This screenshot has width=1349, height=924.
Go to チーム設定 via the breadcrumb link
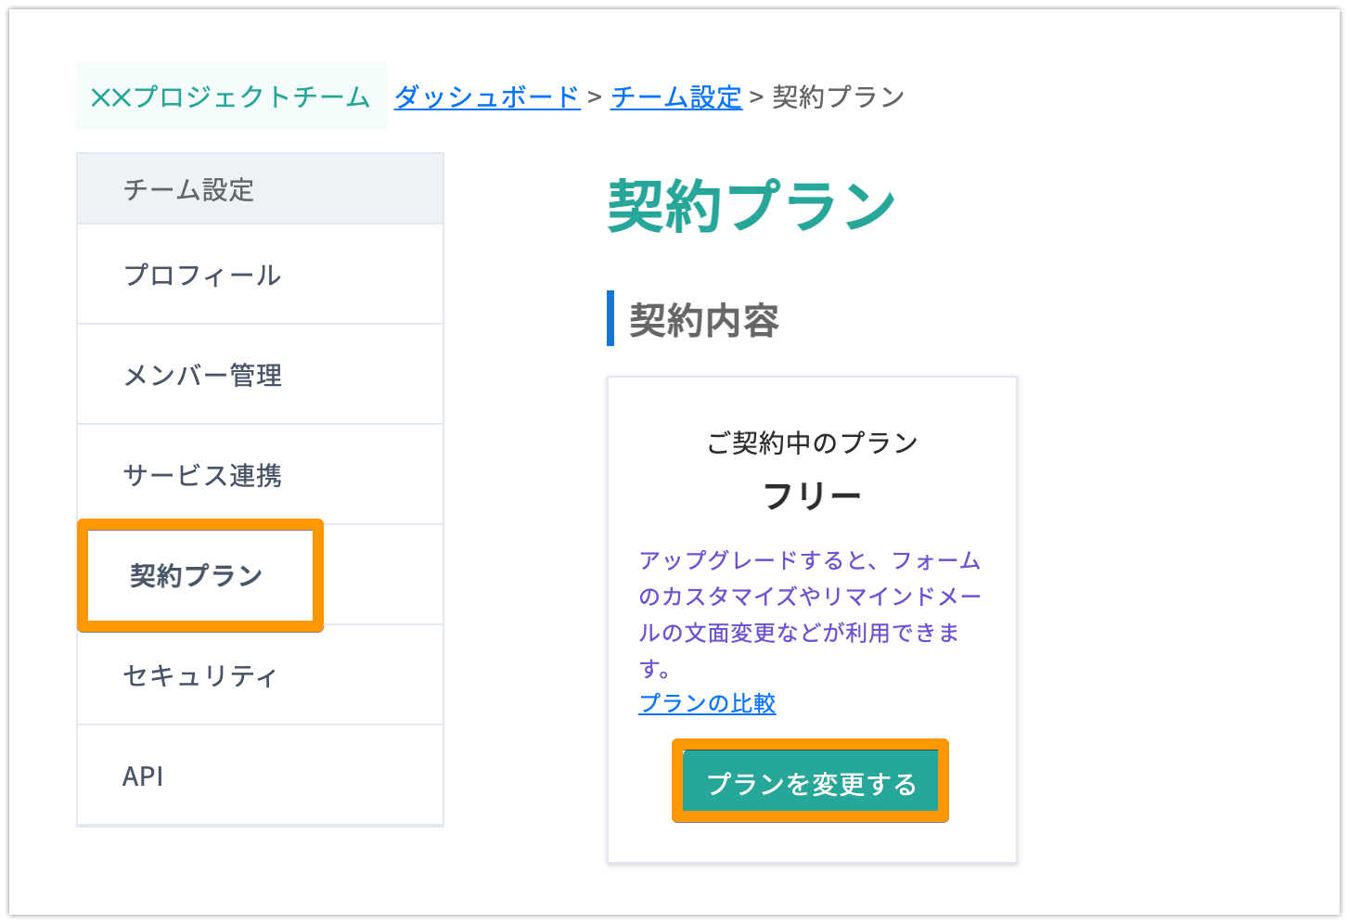tap(676, 96)
